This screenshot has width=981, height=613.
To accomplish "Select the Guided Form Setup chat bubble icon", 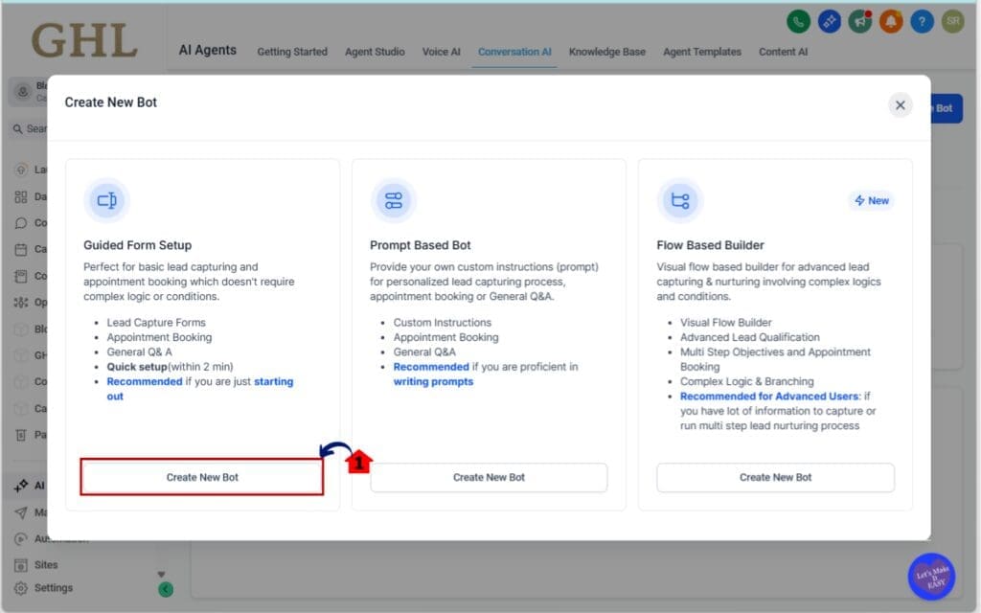I will click(x=106, y=200).
